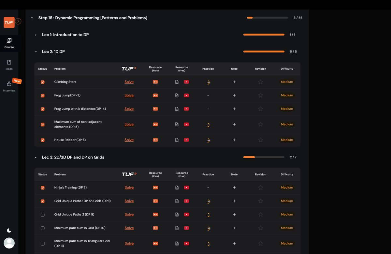Uncheck House Robber (DP 6) checkbox
Viewport: 391px width, 254px height.
pyautogui.click(x=43, y=140)
